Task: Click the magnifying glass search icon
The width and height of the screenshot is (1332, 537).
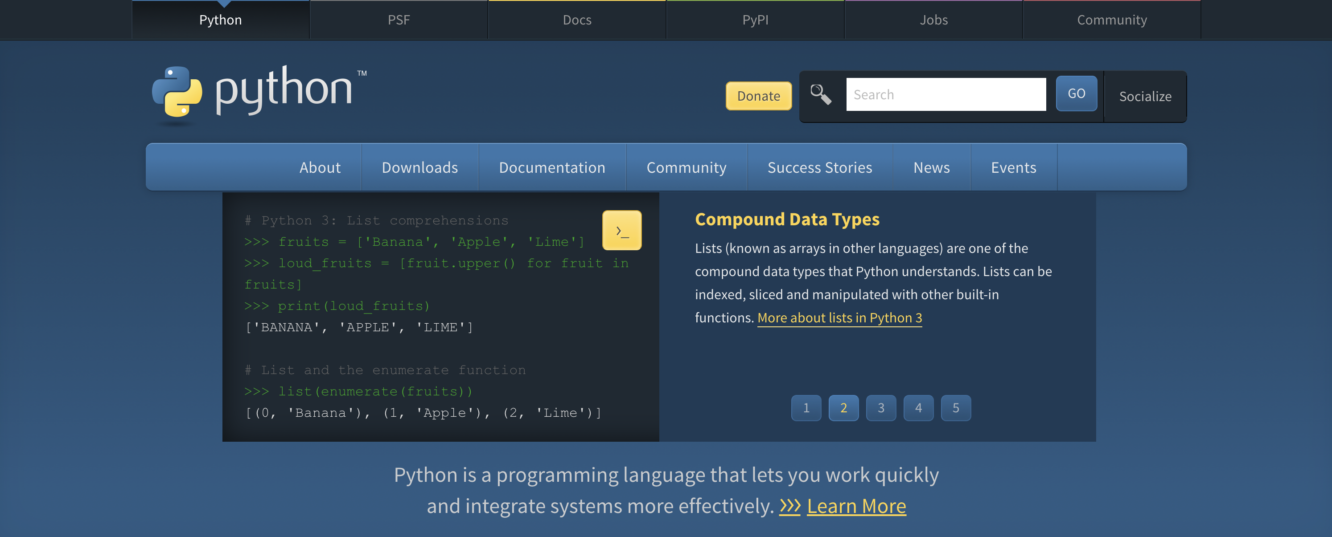Action: [x=821, y=95]
